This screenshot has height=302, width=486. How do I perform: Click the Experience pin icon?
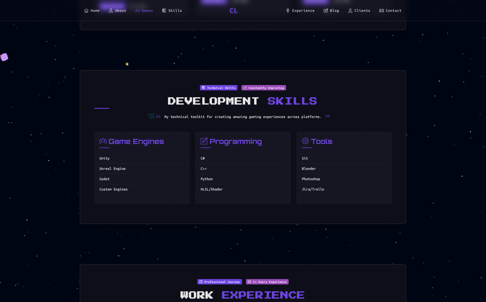288,11
